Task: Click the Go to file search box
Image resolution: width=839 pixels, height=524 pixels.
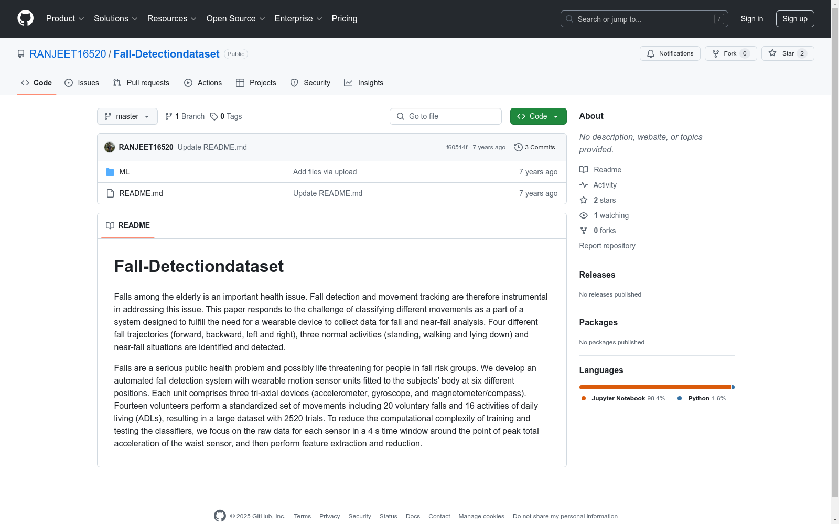Action: [446, 116]
